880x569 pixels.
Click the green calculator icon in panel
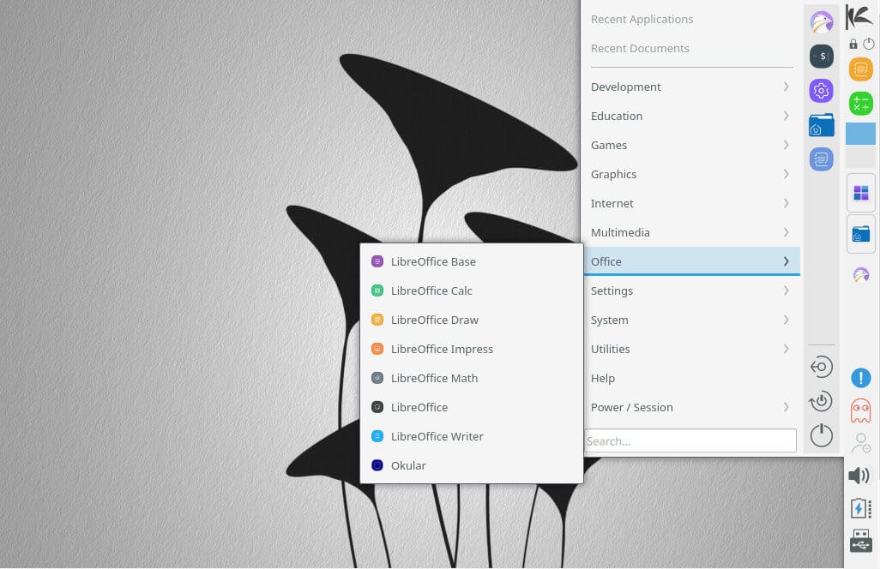click(x=860, y=103)
